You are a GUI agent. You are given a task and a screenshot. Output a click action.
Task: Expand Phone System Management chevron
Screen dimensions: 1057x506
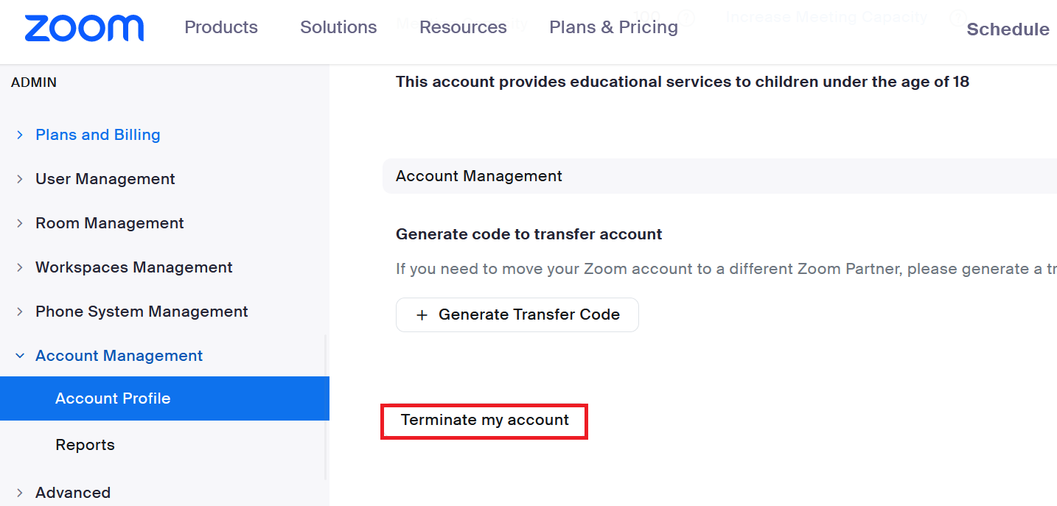pyautogui.click(x=20, y=312)
